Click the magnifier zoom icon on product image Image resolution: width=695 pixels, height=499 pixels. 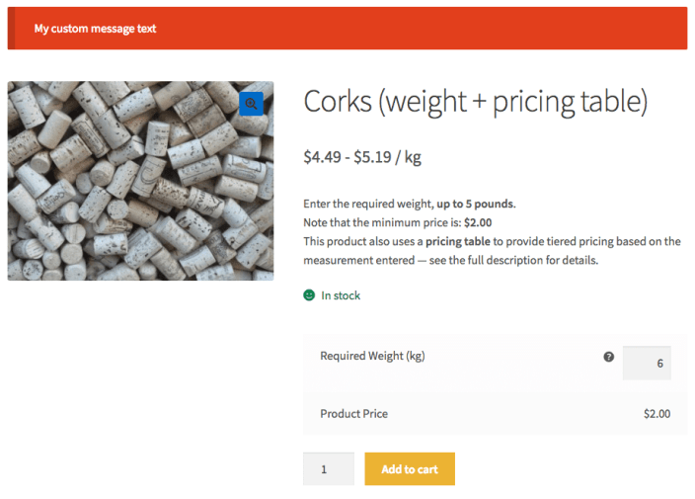[252, 103]
